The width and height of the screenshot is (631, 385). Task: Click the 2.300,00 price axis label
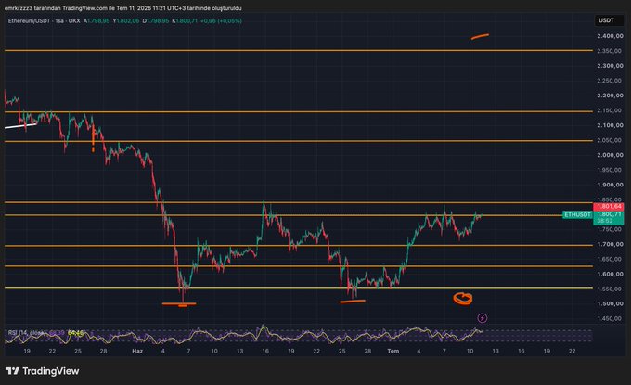click(x=610, y=66)
